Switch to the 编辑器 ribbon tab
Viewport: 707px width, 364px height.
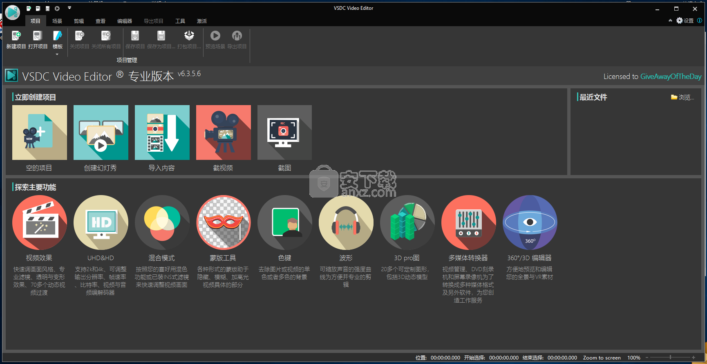pyautogui.click(x=125, y=21)
